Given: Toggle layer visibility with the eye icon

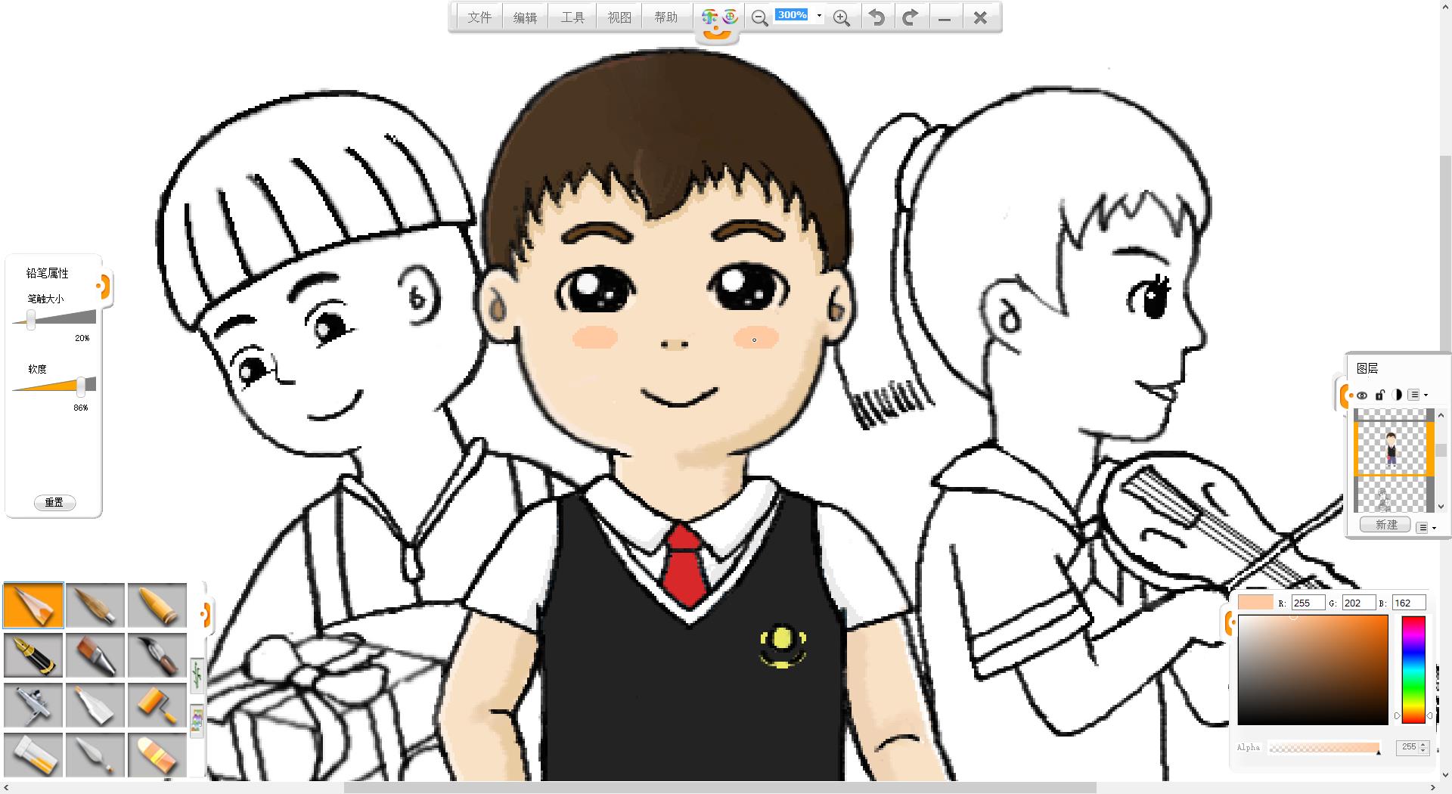Looking at the screenshot, I should point(1362,395).
